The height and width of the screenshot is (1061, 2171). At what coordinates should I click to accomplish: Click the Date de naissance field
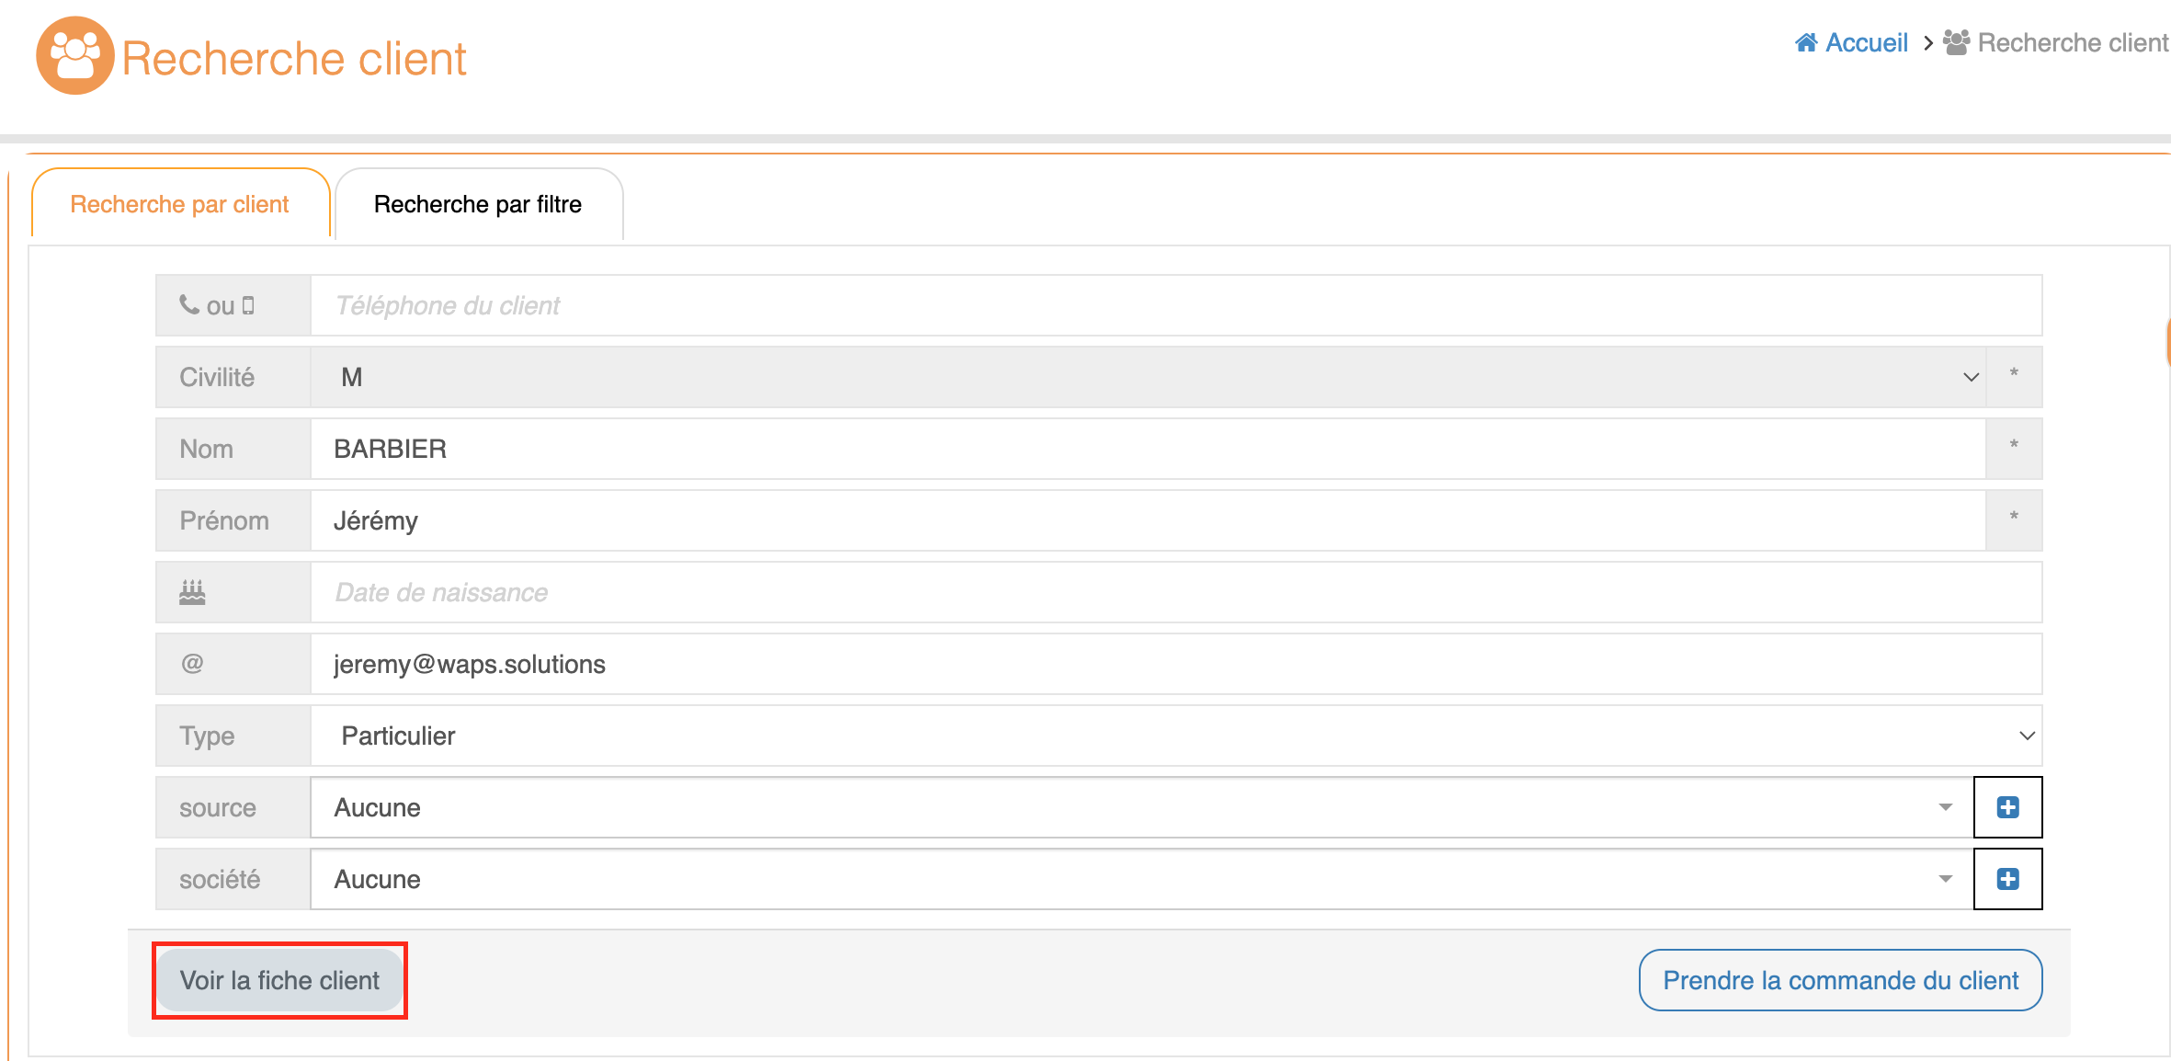point(1175,592)
